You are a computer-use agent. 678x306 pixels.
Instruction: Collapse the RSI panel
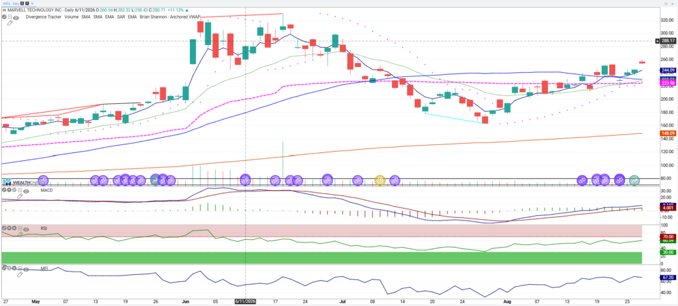click(20, 228)
